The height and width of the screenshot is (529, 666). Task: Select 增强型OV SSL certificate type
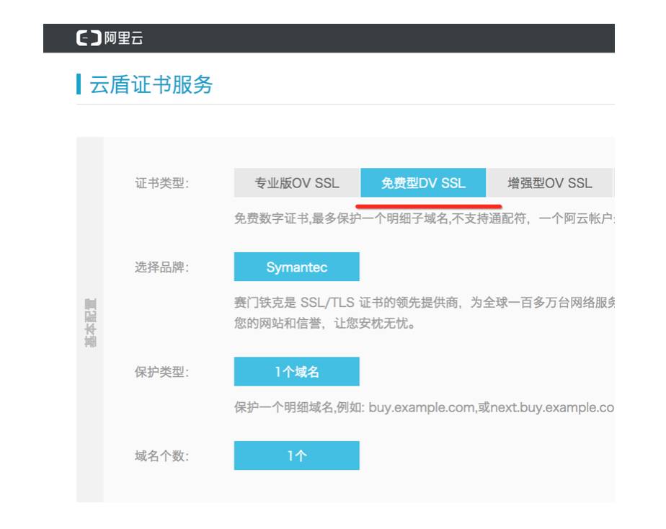pyautogui.click(x=550, y=183)
